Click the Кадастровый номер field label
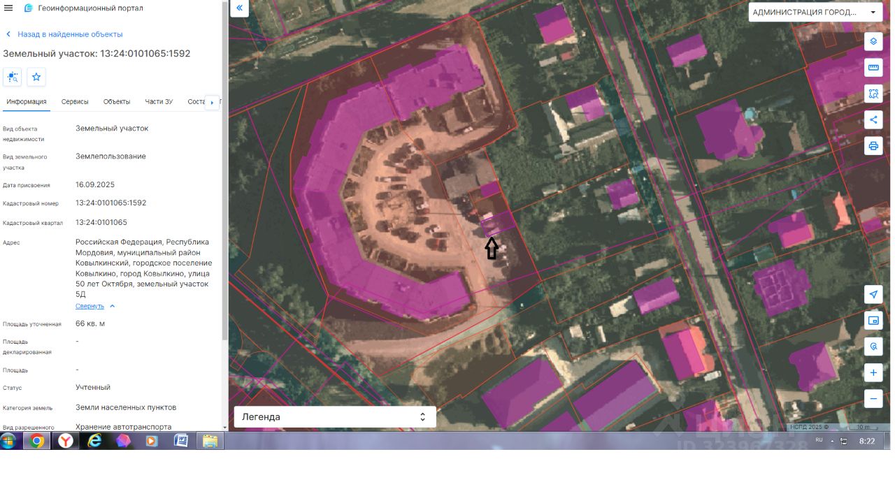The image size is (895, 503). coord(31,204)
